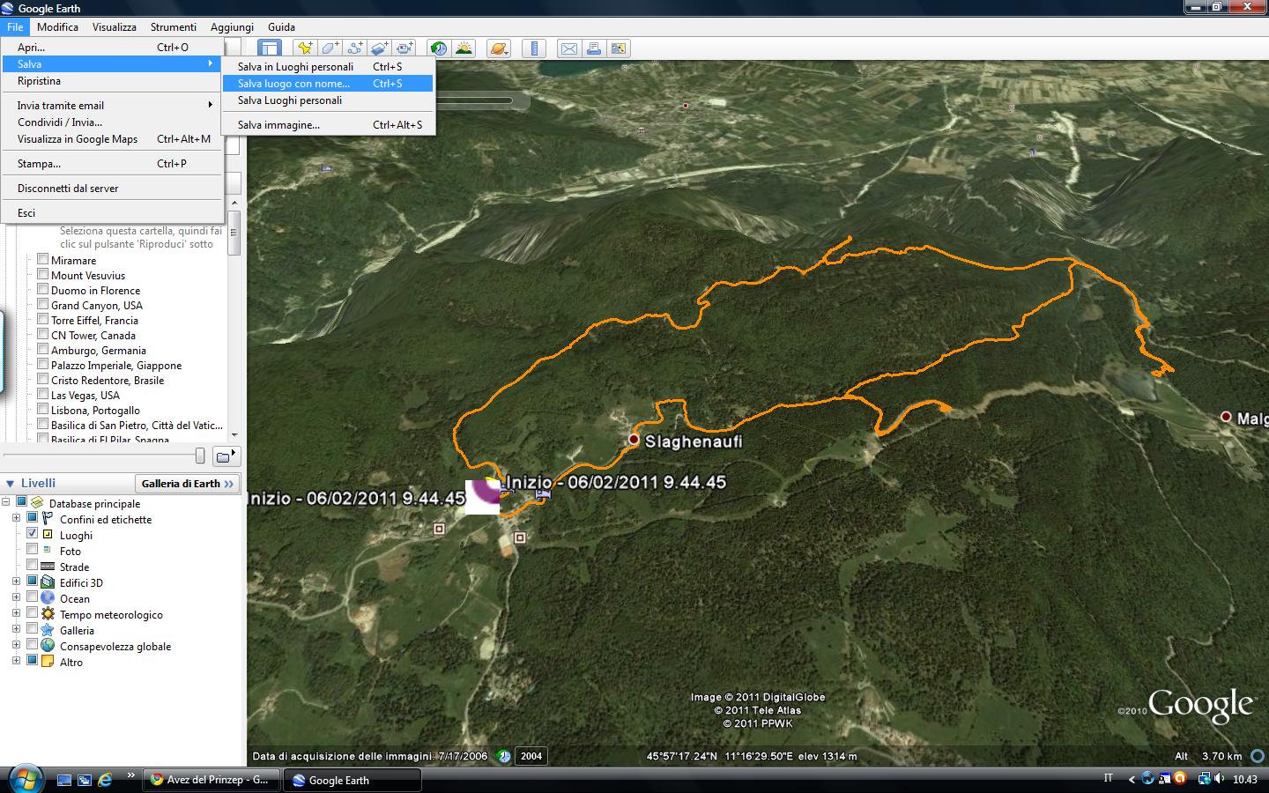Image resolution: width=1269 pixels, height=793 pixels.
Task: Open the Modifica menu
Action: [x=57, y=27]
